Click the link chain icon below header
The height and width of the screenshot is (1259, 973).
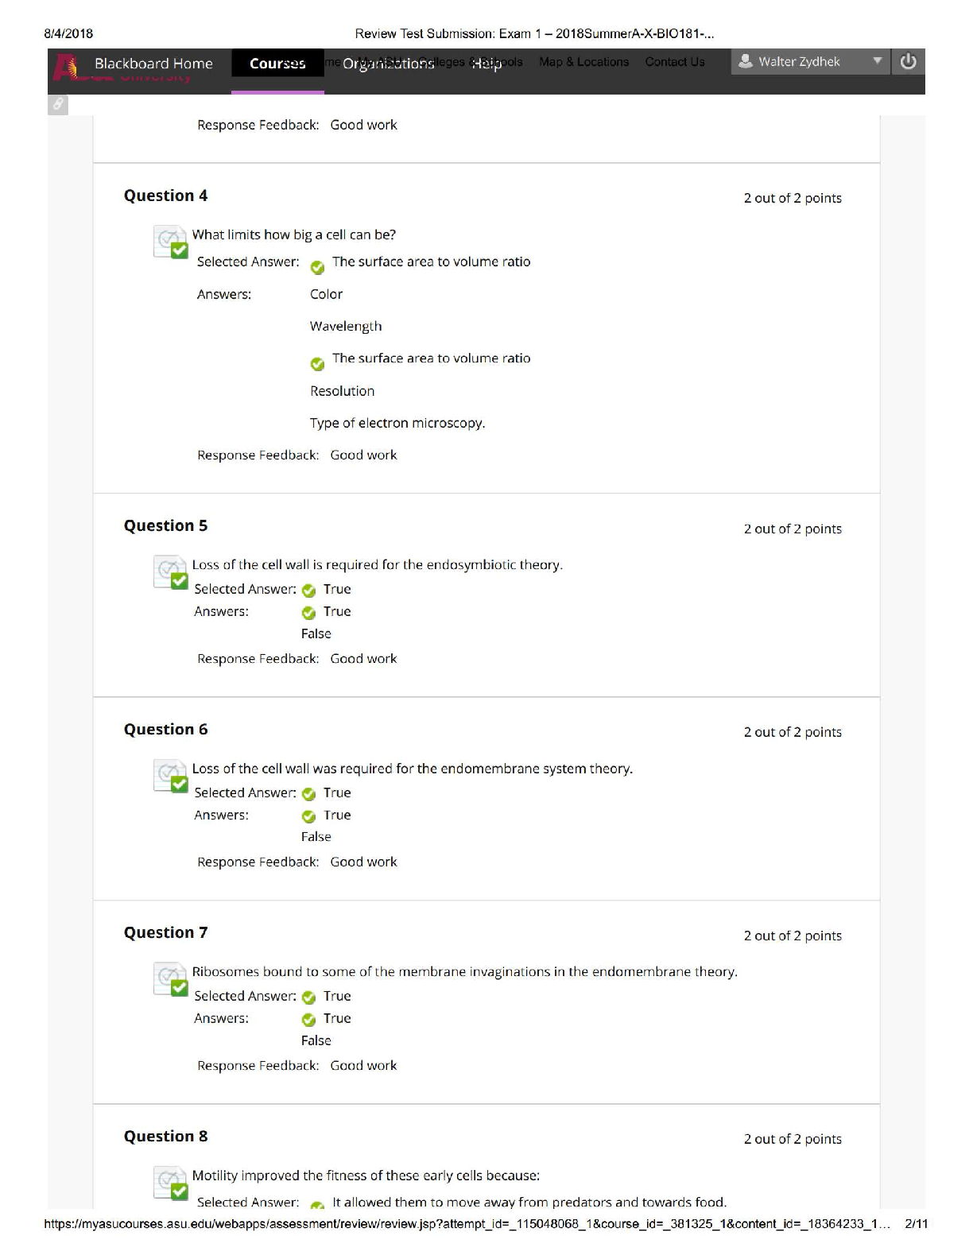(58, 104)
